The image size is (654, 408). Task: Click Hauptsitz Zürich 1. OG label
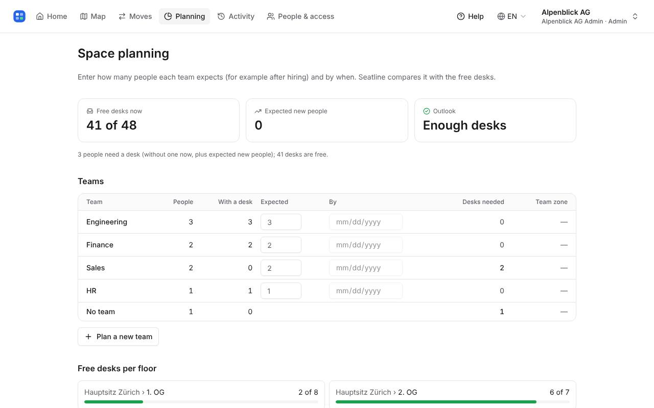(x=124, y=392)
